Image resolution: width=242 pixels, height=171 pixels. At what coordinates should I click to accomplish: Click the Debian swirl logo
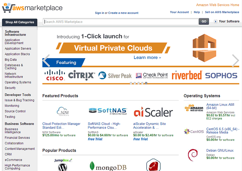tap(192, 155)
